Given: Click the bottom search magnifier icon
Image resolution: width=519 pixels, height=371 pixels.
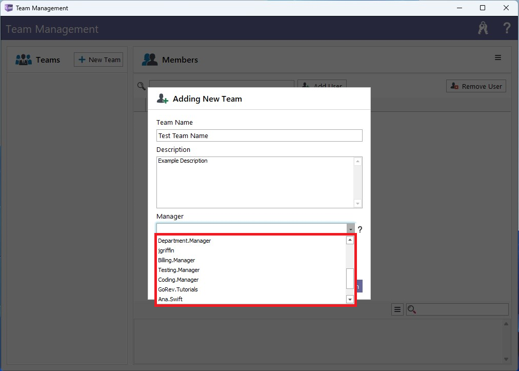Looking at the screenshot, I should click(x=411, y=309).
